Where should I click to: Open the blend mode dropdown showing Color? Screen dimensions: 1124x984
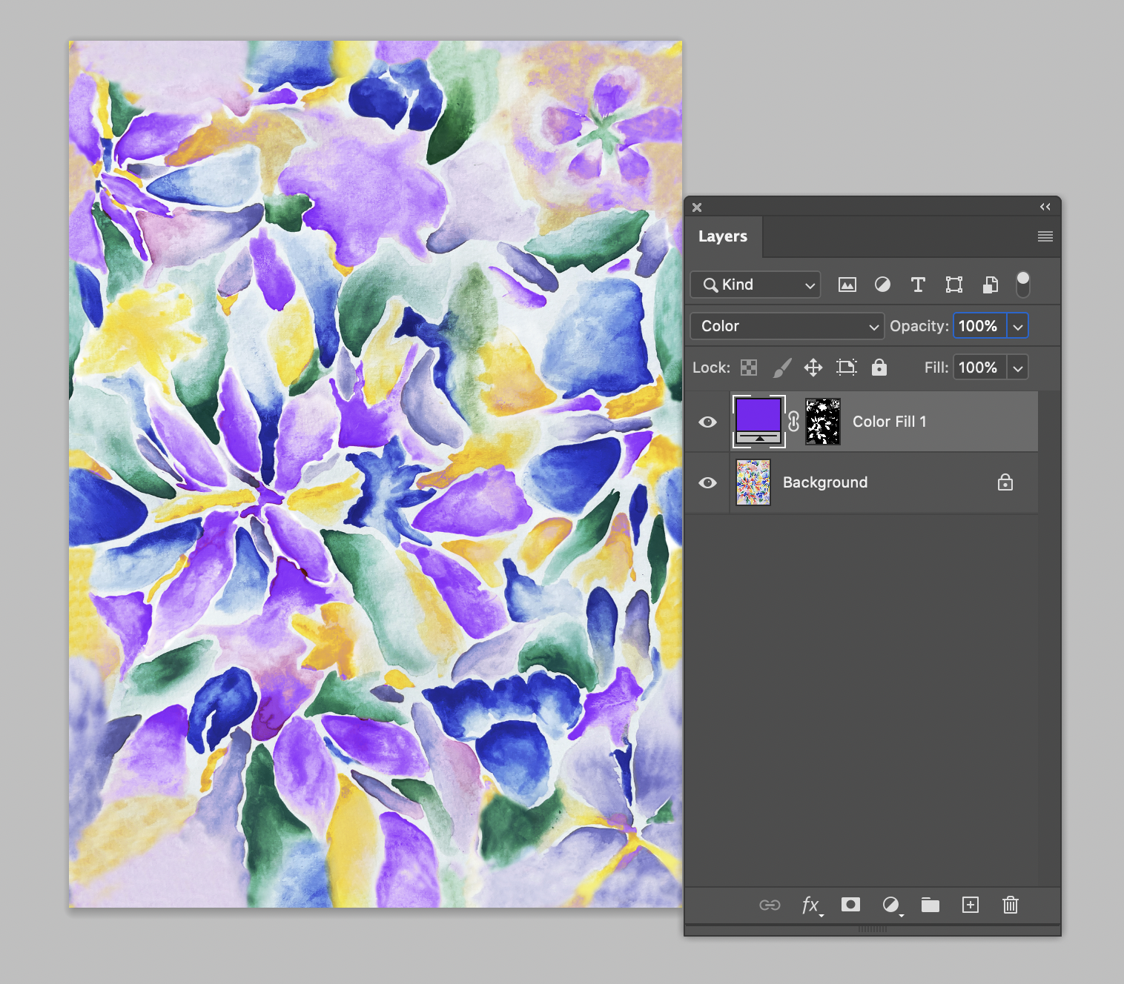(786, 326)
